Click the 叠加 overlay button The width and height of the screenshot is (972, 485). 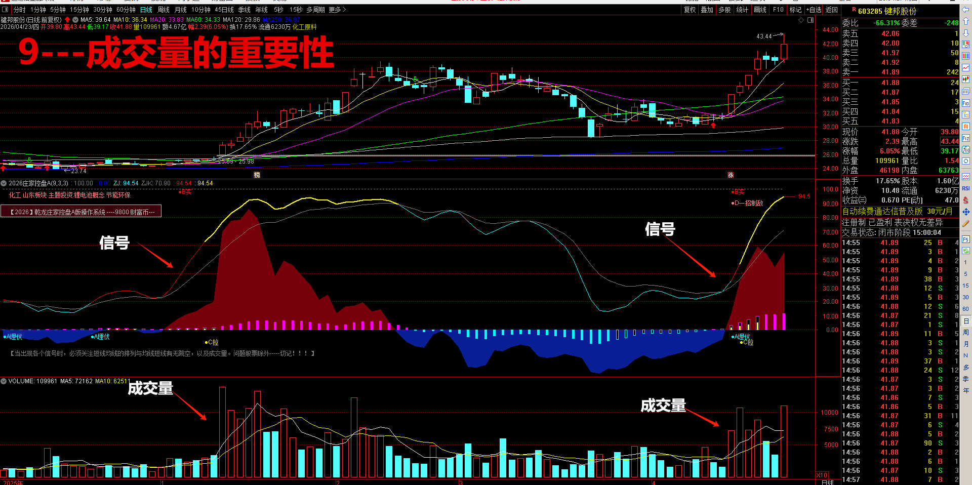(707, 10)
